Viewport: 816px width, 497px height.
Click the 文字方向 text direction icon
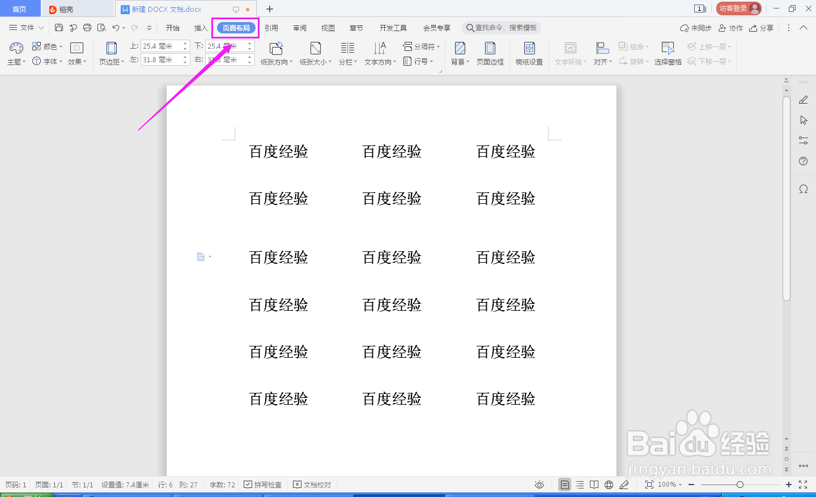coord(380,48)
